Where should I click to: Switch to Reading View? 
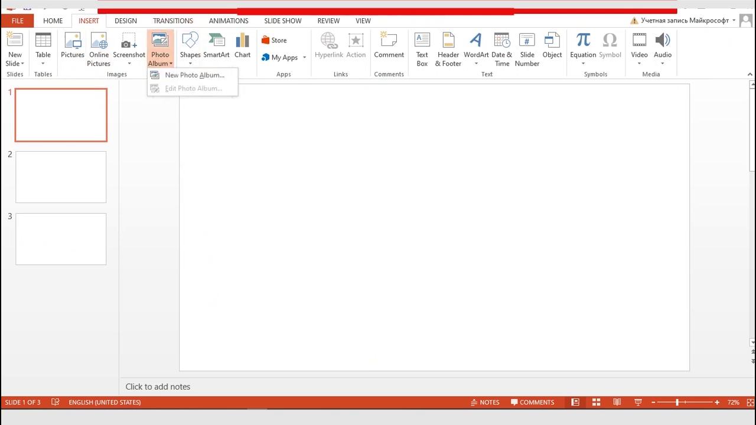[617, 402]
